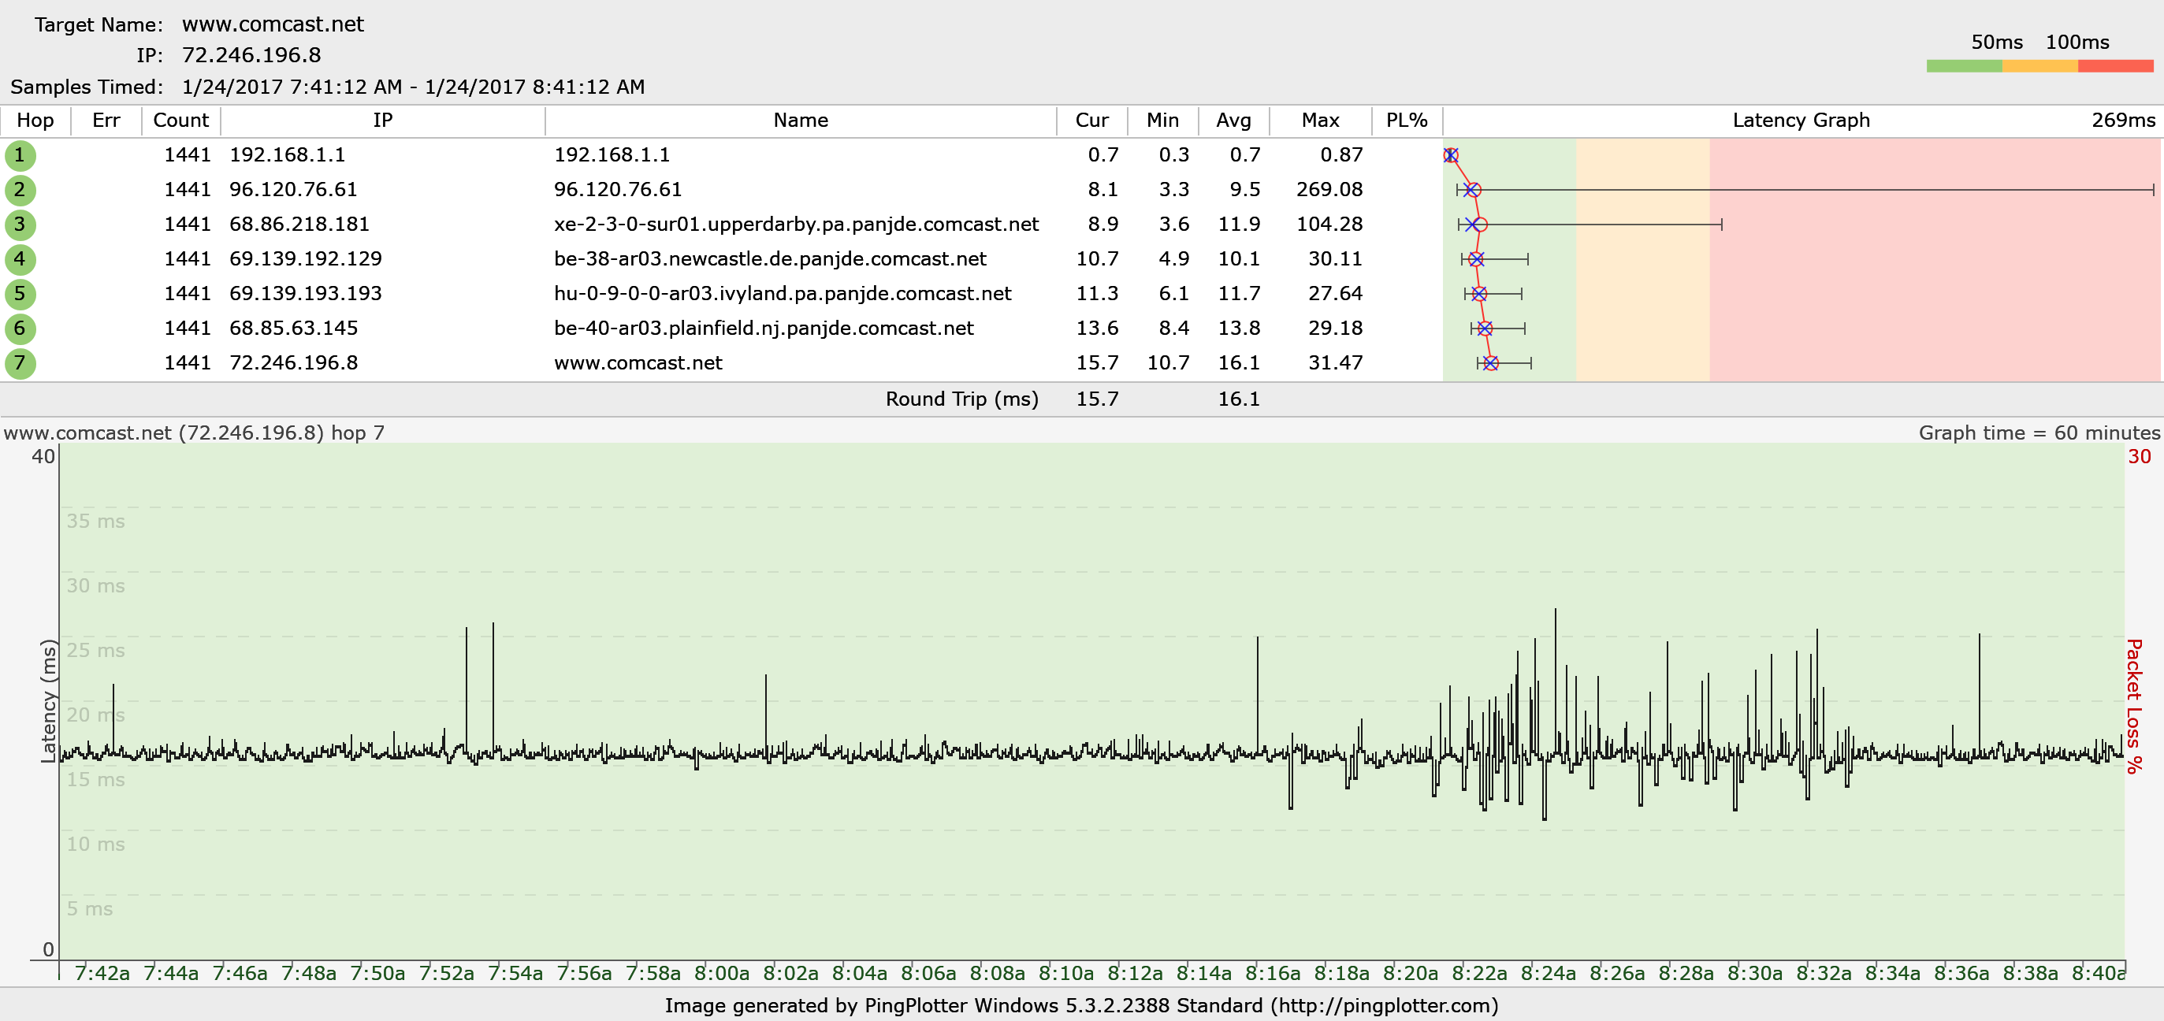
Task: Click max value 31.47
Action: tap(1335, 362)
